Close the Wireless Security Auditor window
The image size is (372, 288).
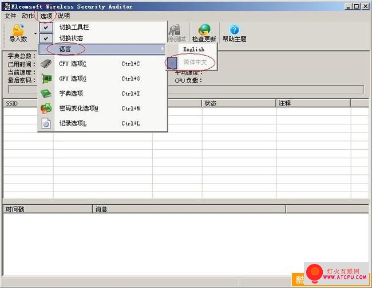coord(365,6)
